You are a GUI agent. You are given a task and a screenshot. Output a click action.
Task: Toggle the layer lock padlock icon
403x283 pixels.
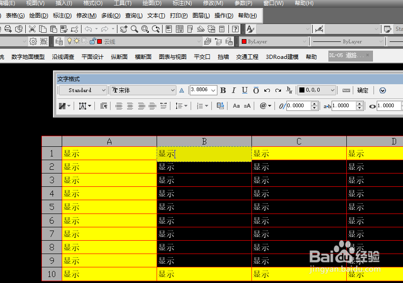[x=92, y=41]
